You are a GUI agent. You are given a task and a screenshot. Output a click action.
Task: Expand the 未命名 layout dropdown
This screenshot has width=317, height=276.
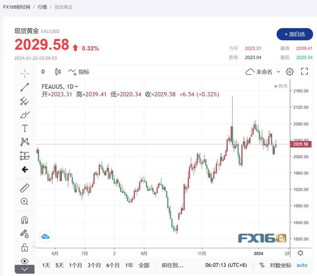click(278, 72)
